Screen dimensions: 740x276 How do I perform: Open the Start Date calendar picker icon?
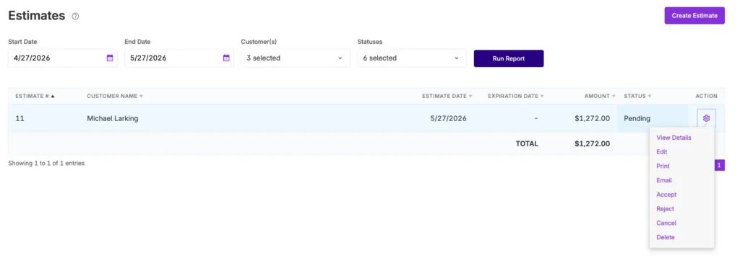(110, 58)
